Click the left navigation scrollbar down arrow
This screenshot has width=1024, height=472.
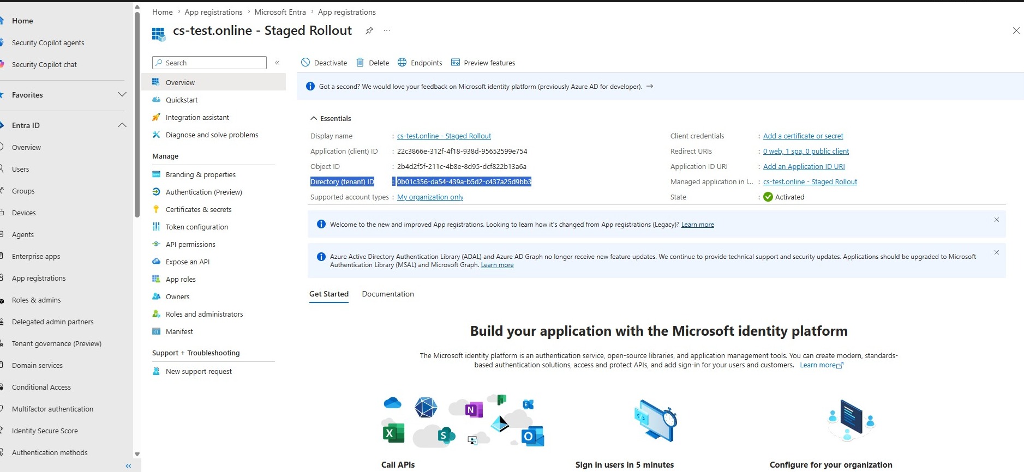[x=137, y=454]
